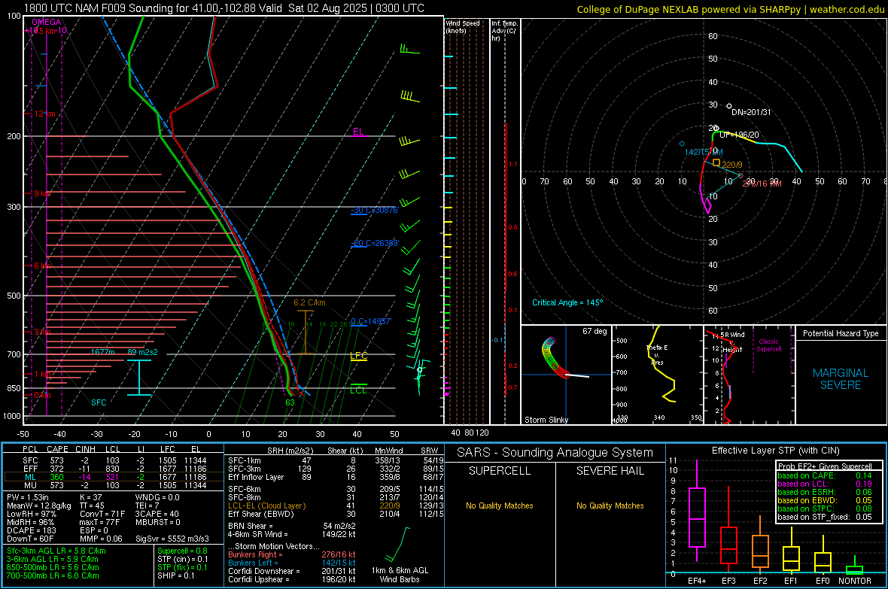The height and width of the screenshot is (589, 888).
Task: Click the orange 'LCL-EL (Cloud Layer)' row
Action: point(336,506)
